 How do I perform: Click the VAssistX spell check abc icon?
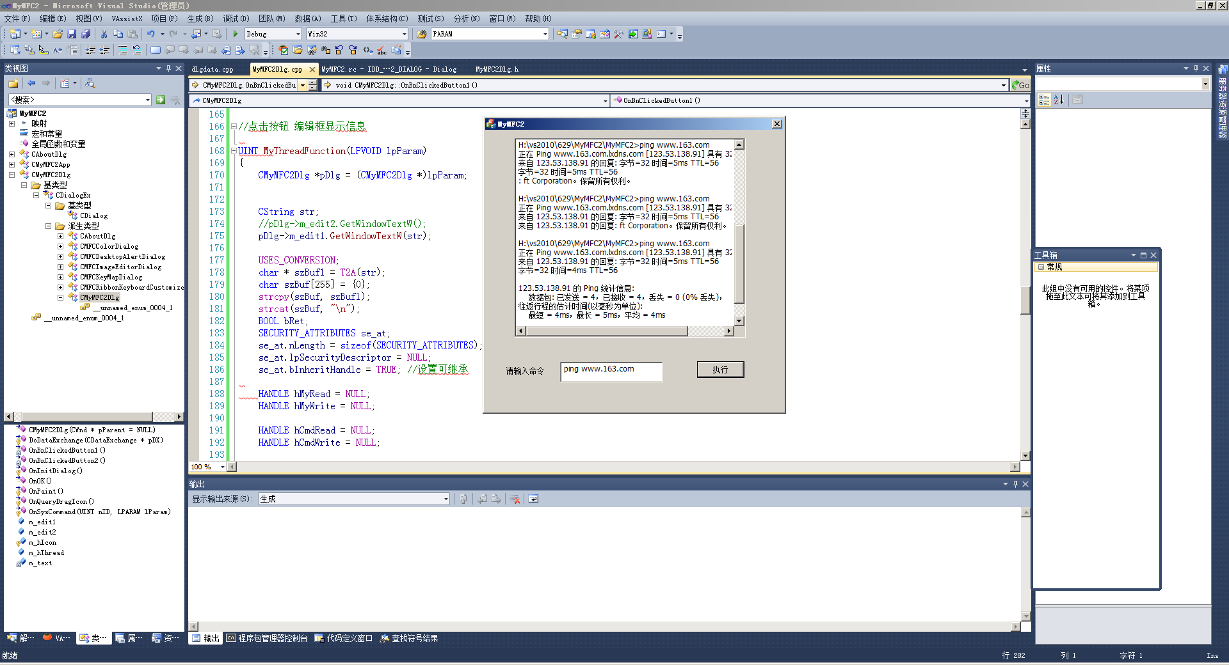pos(382,50)
